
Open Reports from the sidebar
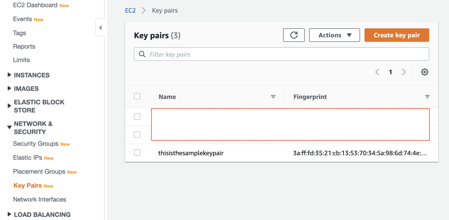(24, 46)
